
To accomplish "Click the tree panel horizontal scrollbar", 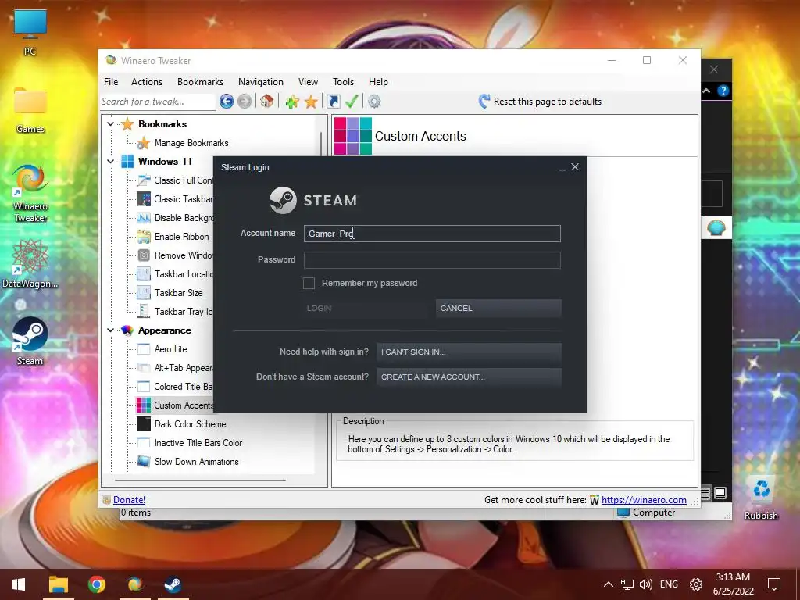I will (x=200, y=480).
